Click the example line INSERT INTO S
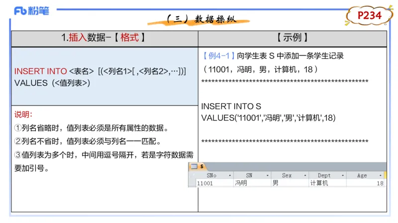Image resolution: width=398 pixels, height=223 pixels. point(231,106)
